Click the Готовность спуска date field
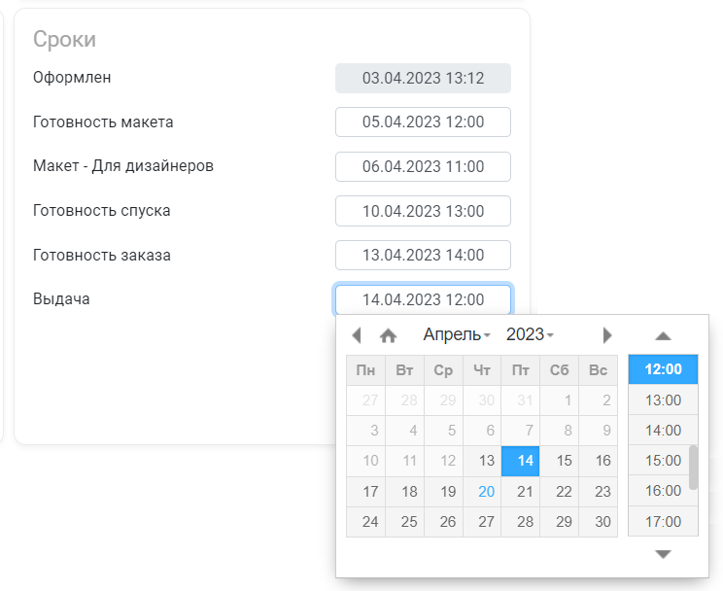The image size is (723, 591). (423, 211)
